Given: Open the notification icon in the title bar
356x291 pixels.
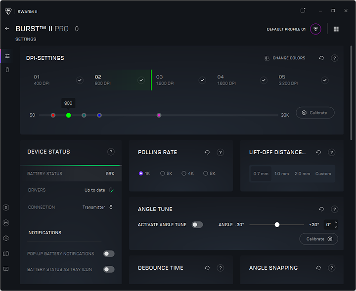Looking at the screenshot, I should coord(303,10).
